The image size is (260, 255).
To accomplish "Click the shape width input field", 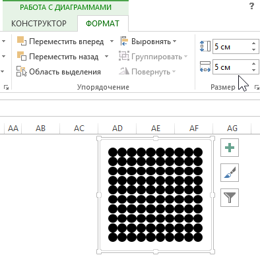I will (231, 67).
